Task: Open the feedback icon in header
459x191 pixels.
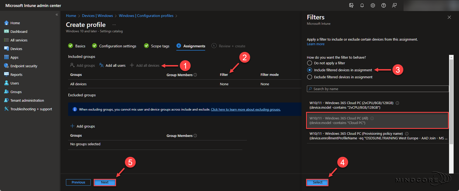Action: [x=394, y=5]
